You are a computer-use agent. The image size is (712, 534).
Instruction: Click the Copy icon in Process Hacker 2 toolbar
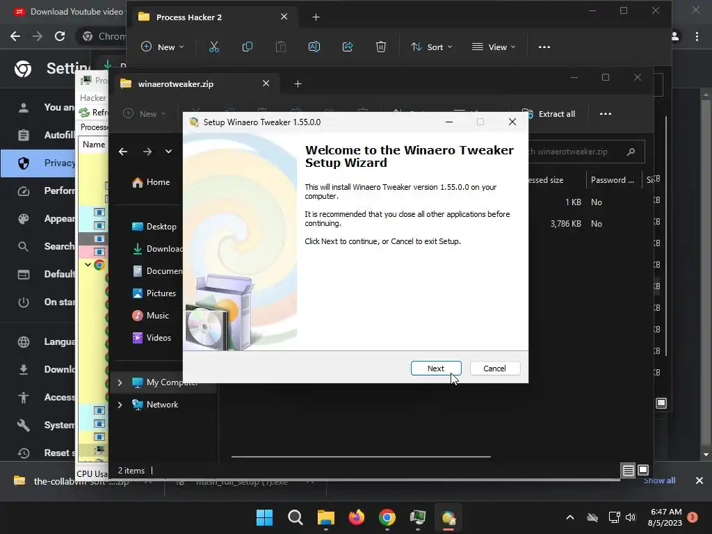[248, 47]
